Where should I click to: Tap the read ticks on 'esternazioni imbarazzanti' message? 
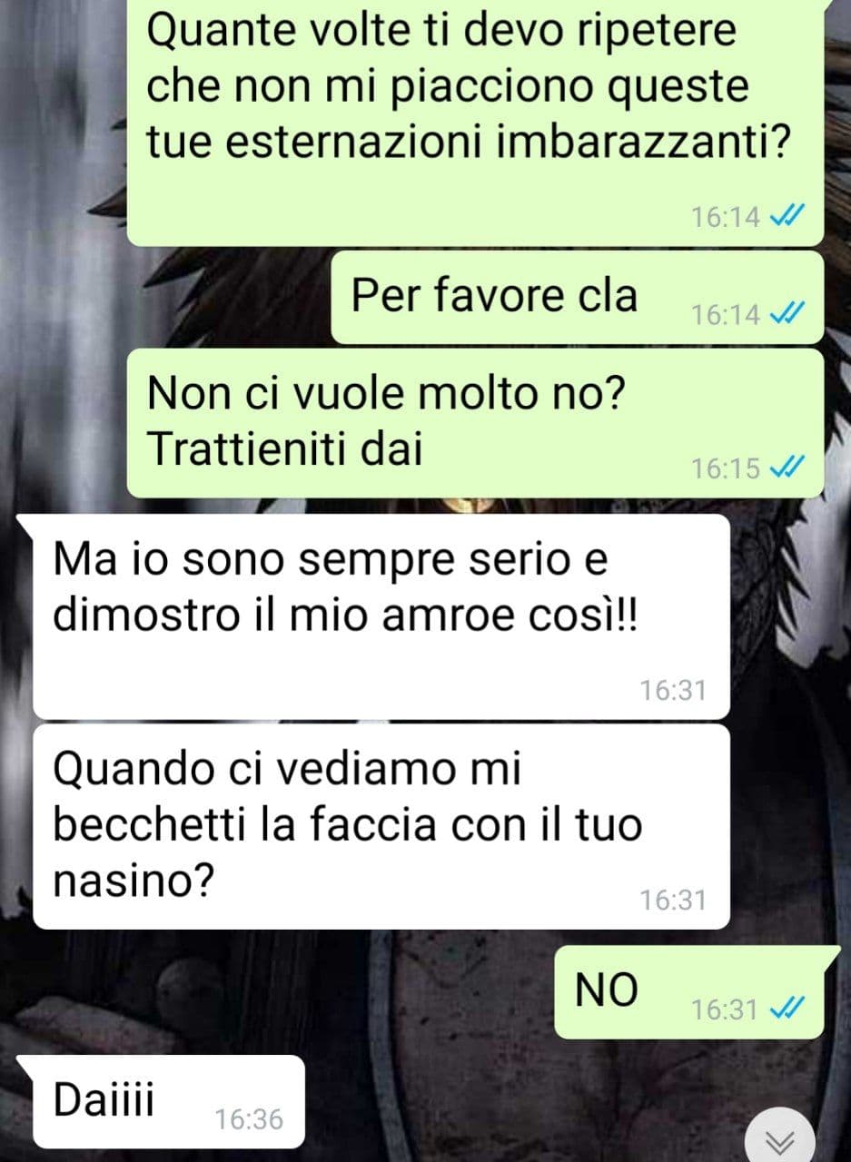pyautogui.click(x=783, y=217)
